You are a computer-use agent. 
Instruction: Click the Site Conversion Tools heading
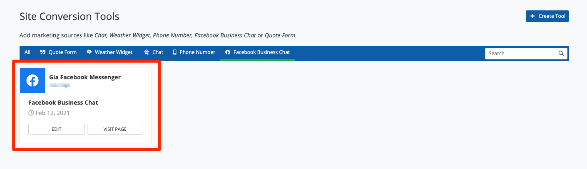[70, 17]
